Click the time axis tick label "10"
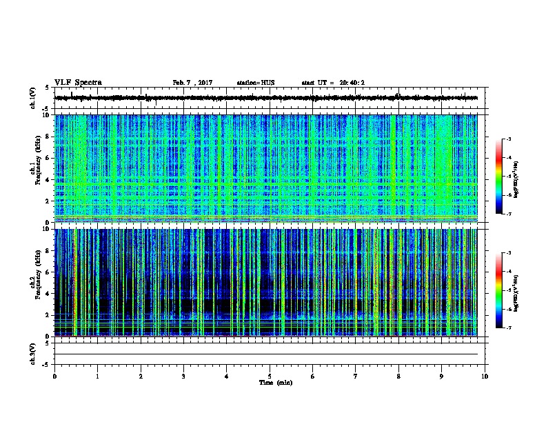The image size is (546, 422). [485, 376]
